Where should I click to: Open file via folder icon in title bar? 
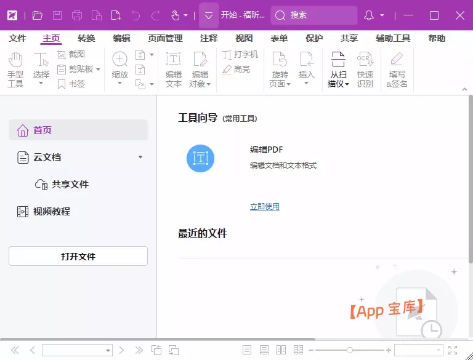pos(38,15)
